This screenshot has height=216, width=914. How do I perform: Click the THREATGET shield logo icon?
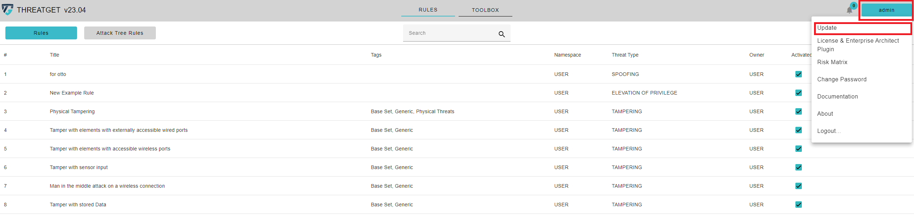(x=8, y=10)
